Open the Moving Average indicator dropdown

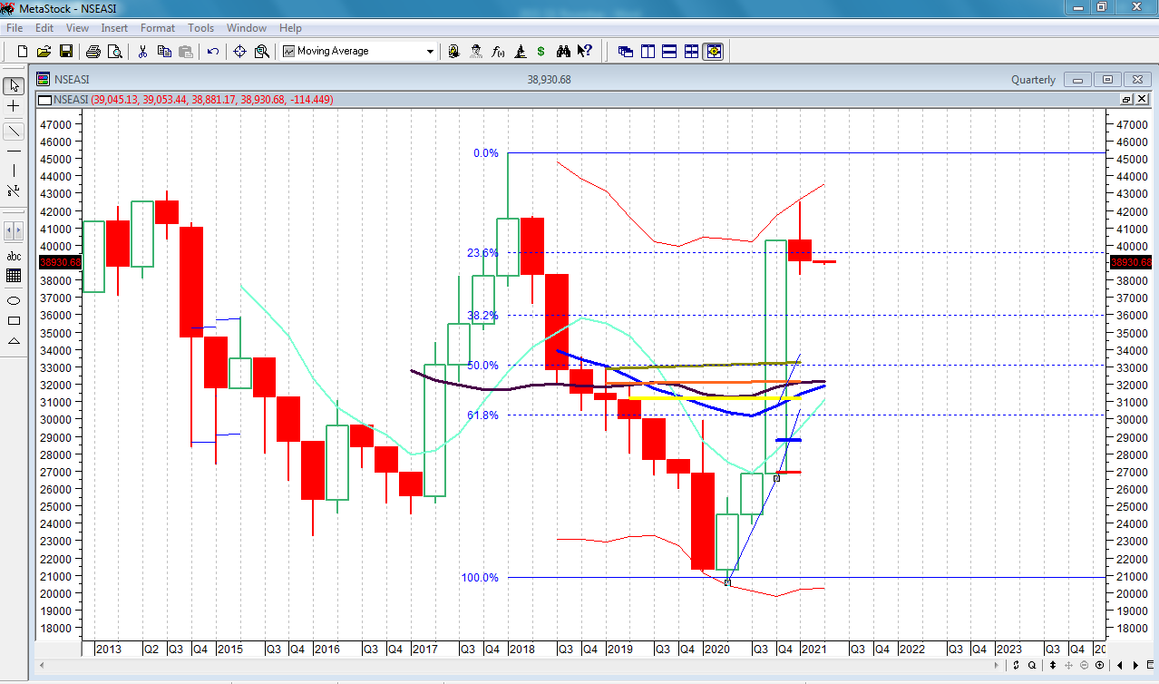point(431,52)
